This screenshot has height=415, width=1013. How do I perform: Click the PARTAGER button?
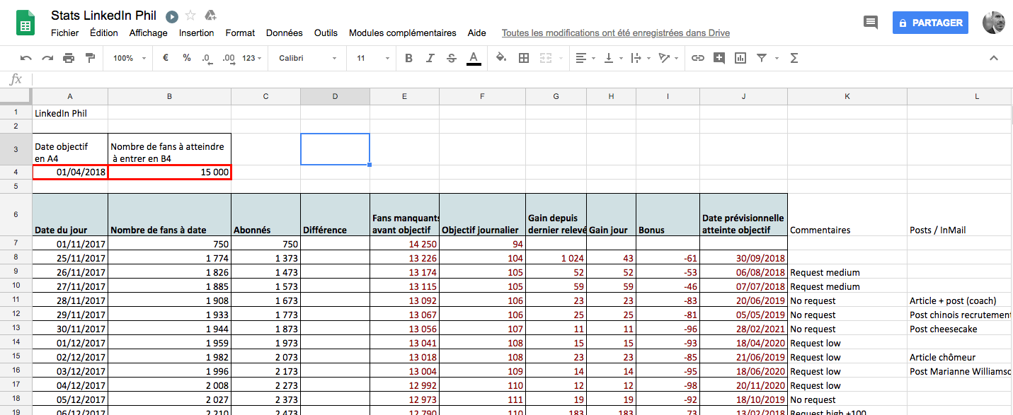[930, 23]
